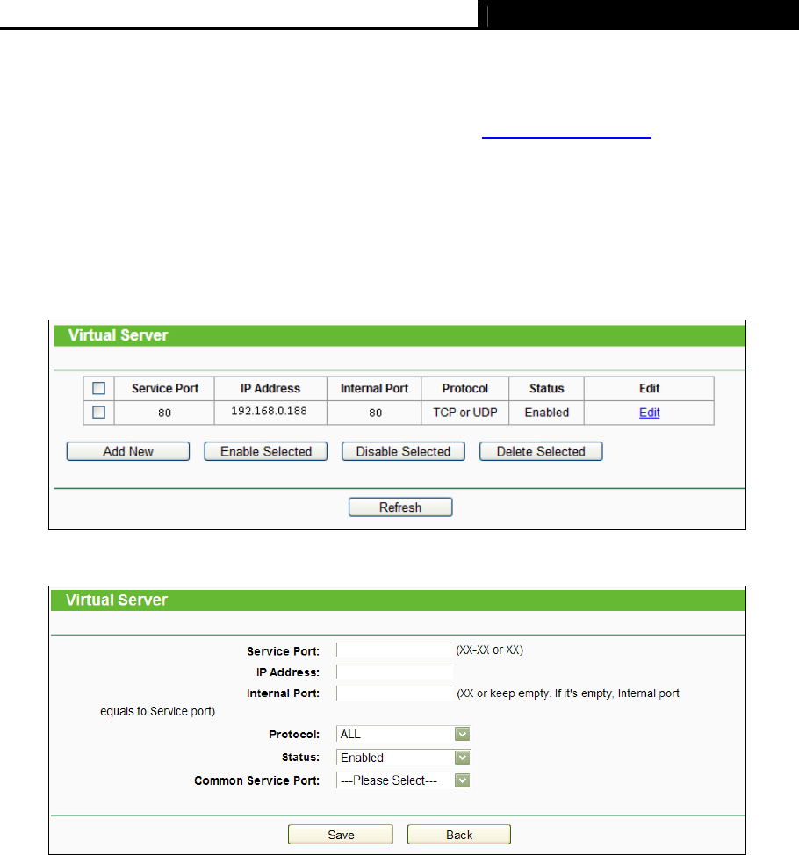Refresh the Virtual Server list
This screenshot has width=799, height=855.
(x=400, y=507)
